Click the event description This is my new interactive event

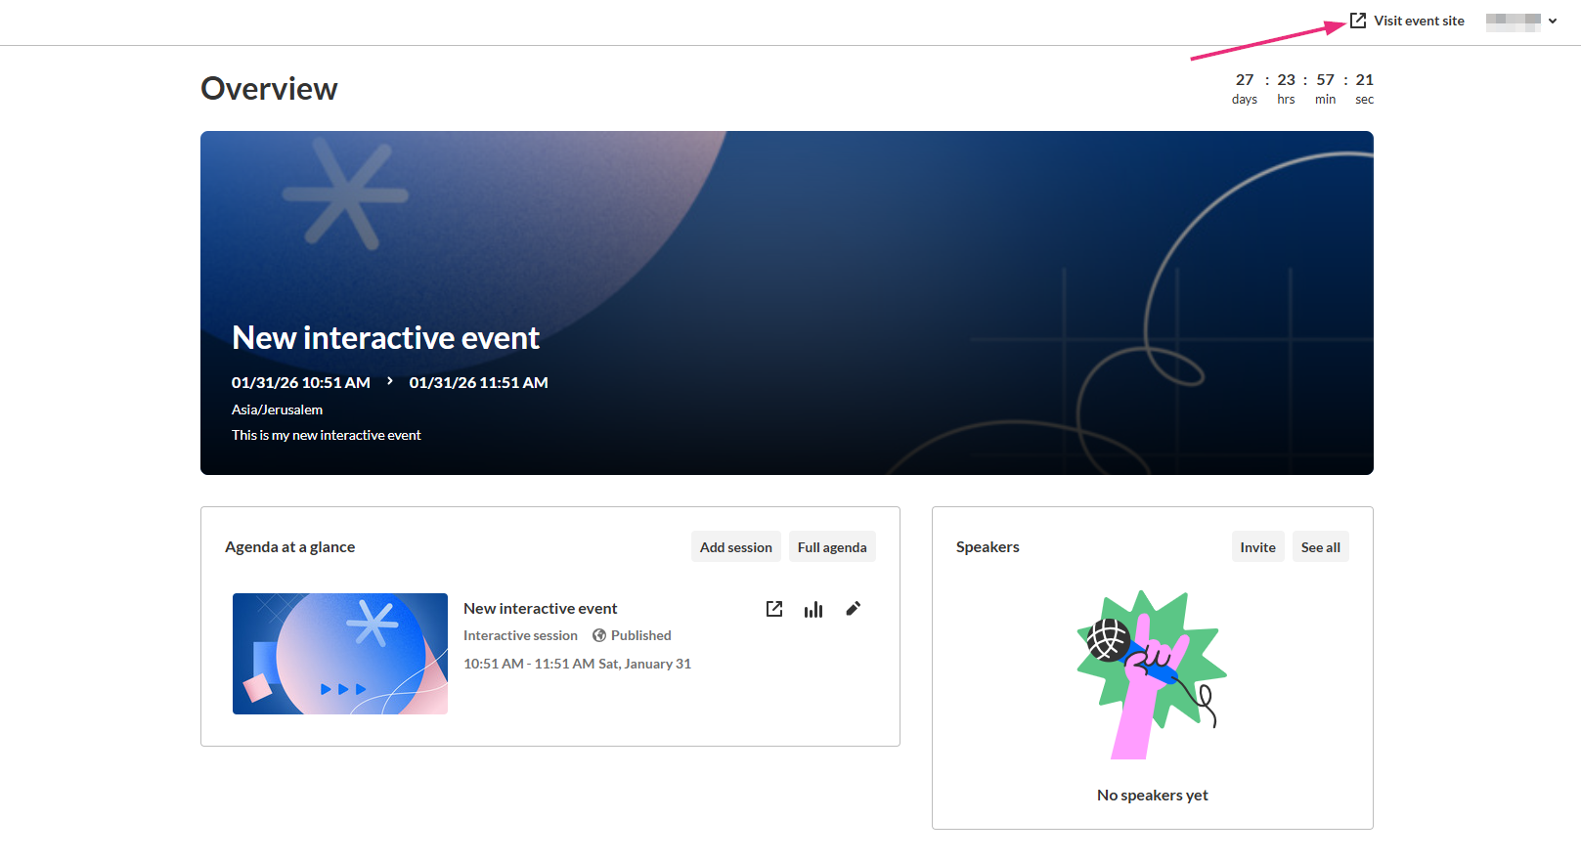coord(327,435)
